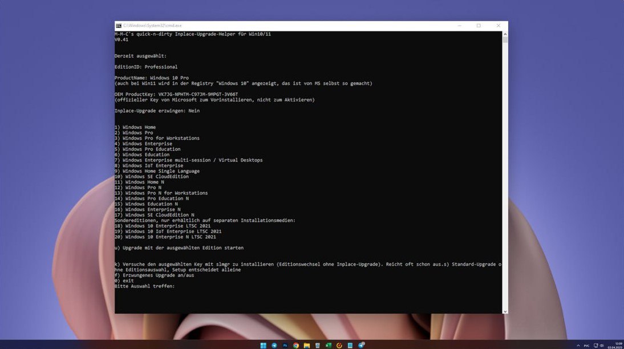Viewport: 624px width, 349px height.
Task: Click the '8) Windows IoT Enterprise' line
Action: pyautogui.click(x=149, y=165)
